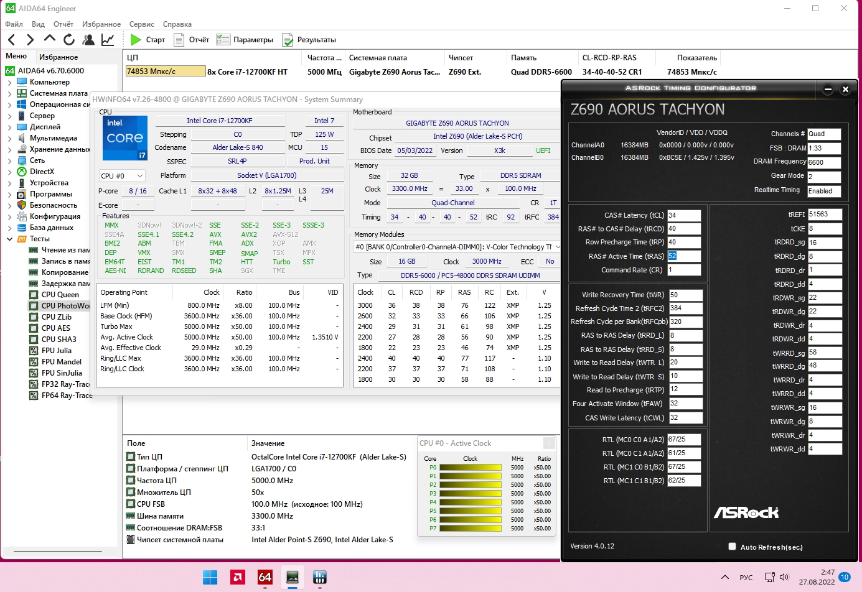
Task: Open the red AMD app on taskbar
Action: pyautogui.click(x=238, y=577)
